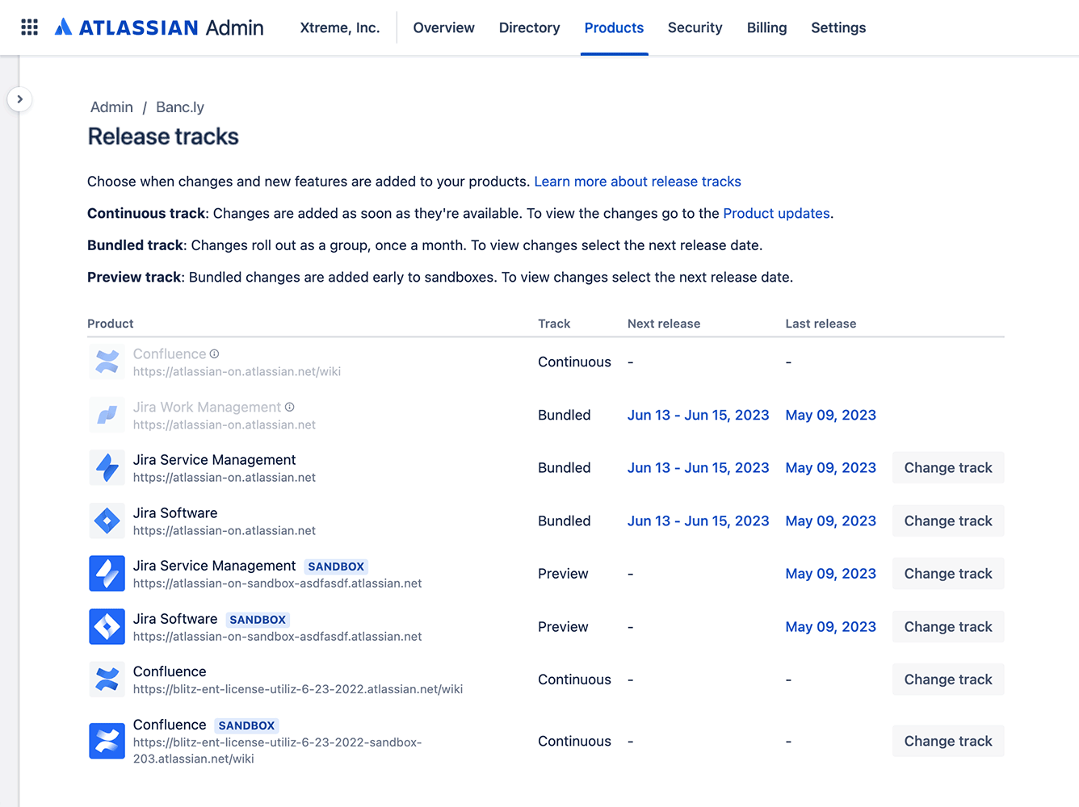
Task: Click the Track column header
Action: click(554, 324)
